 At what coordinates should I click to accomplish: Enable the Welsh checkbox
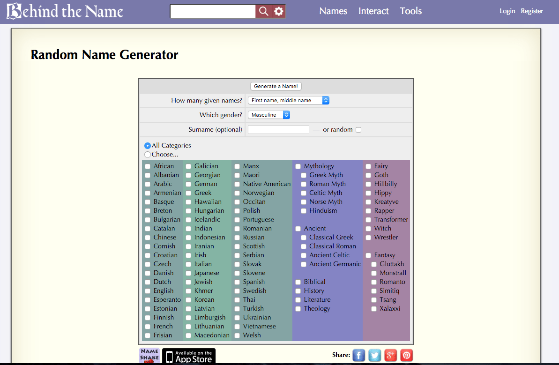pyautogui.click(x=237, y=336)
